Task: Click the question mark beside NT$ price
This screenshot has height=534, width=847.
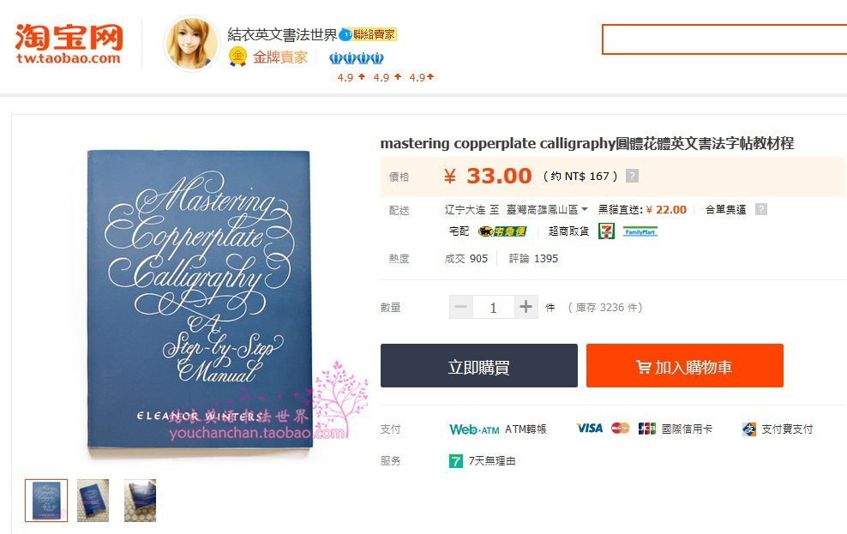Action: click(632, 176)
